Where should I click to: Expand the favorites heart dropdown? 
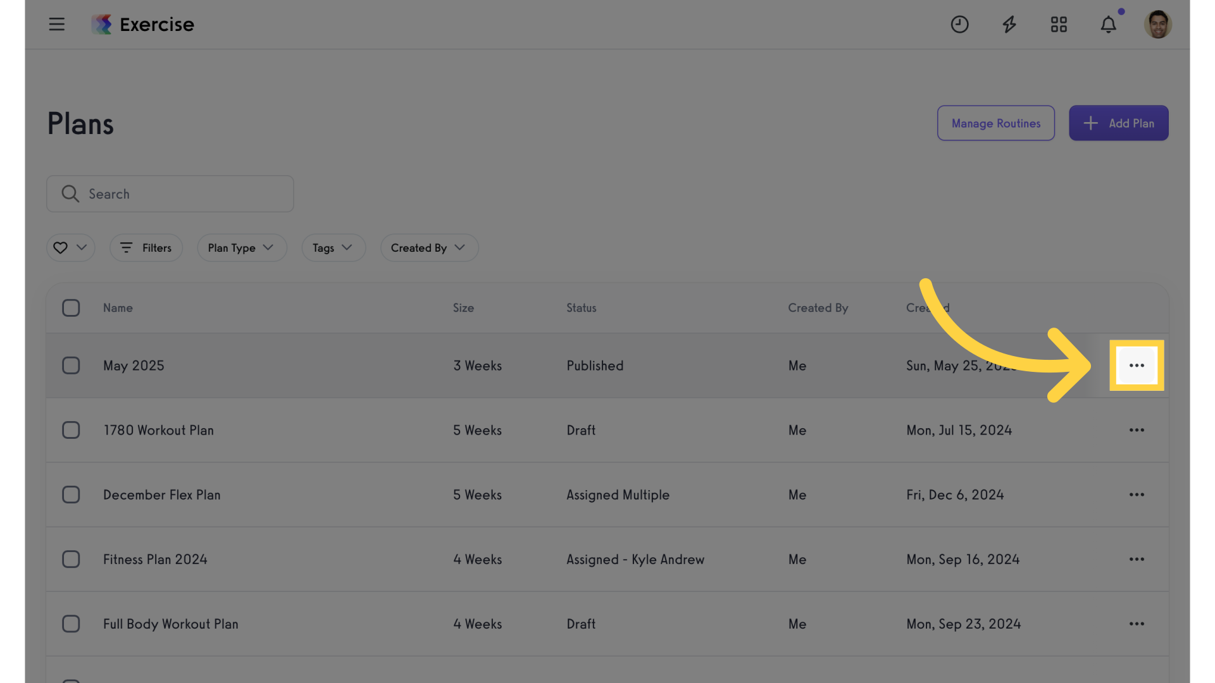click(70, 248)
